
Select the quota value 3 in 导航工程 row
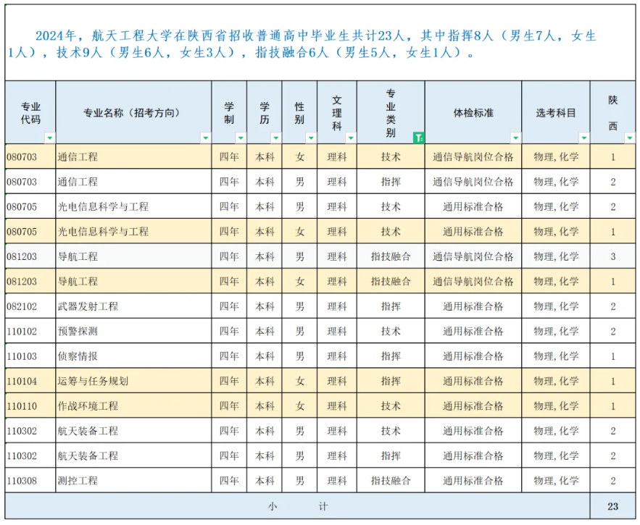612,256
